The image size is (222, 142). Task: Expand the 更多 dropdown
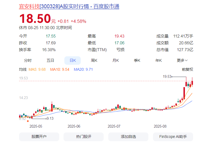182,60
